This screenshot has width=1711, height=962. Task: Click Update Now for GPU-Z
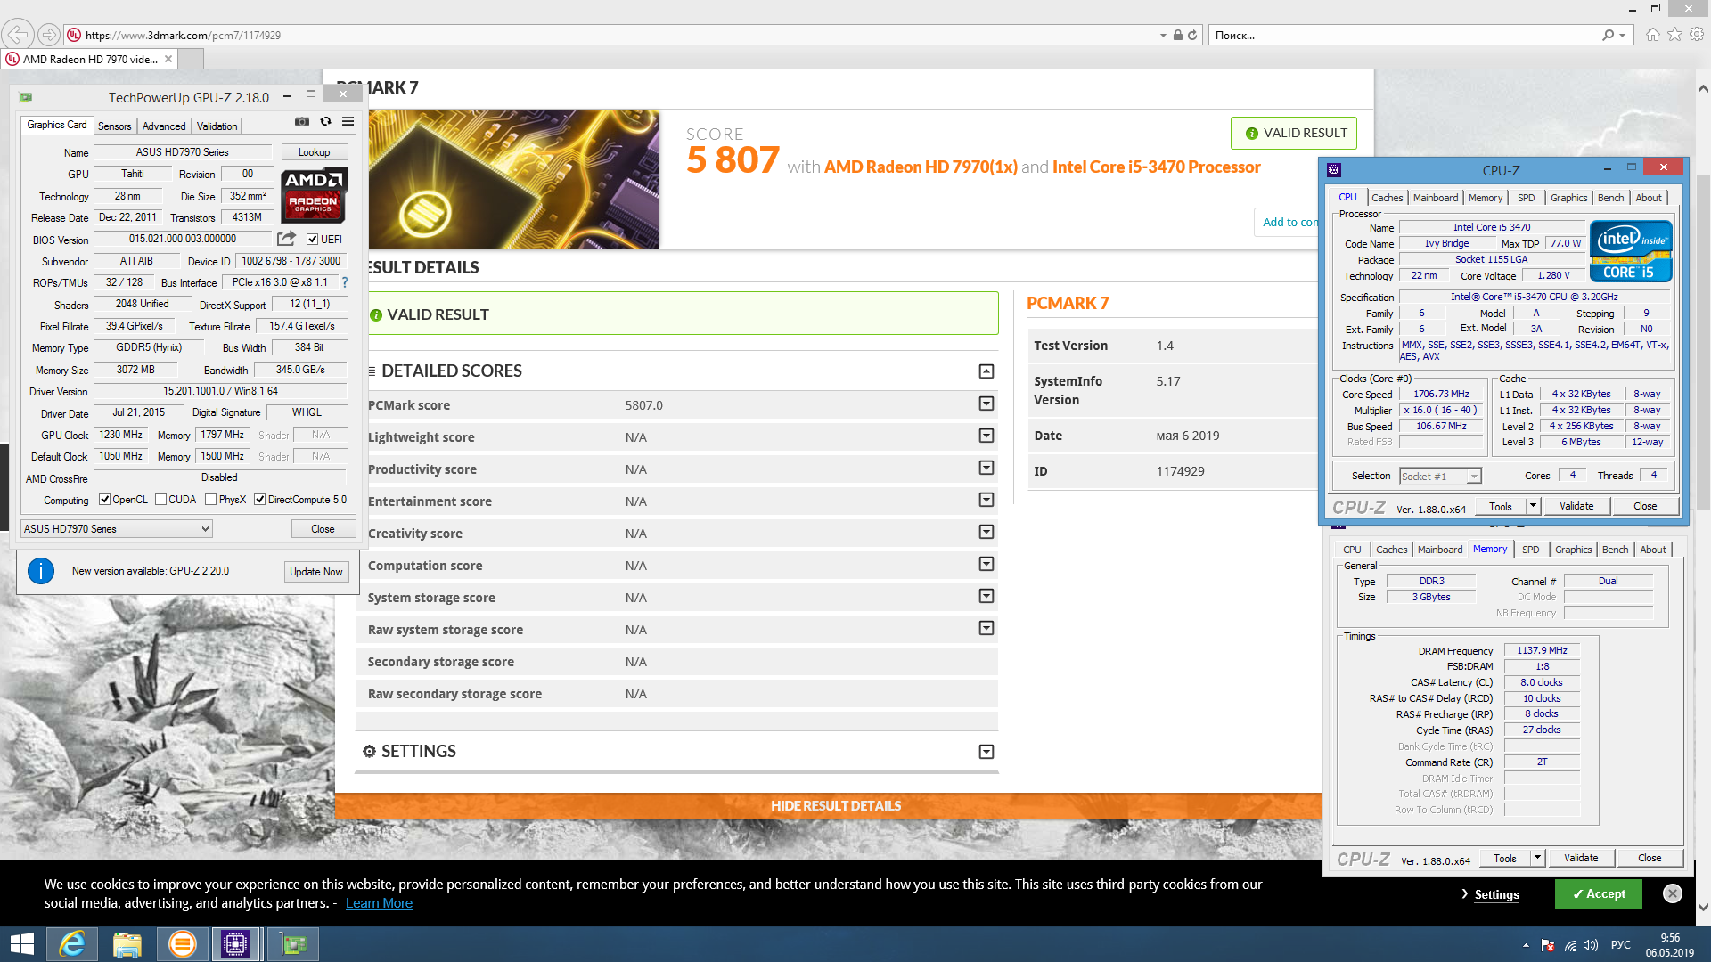[x=315, y=572]
